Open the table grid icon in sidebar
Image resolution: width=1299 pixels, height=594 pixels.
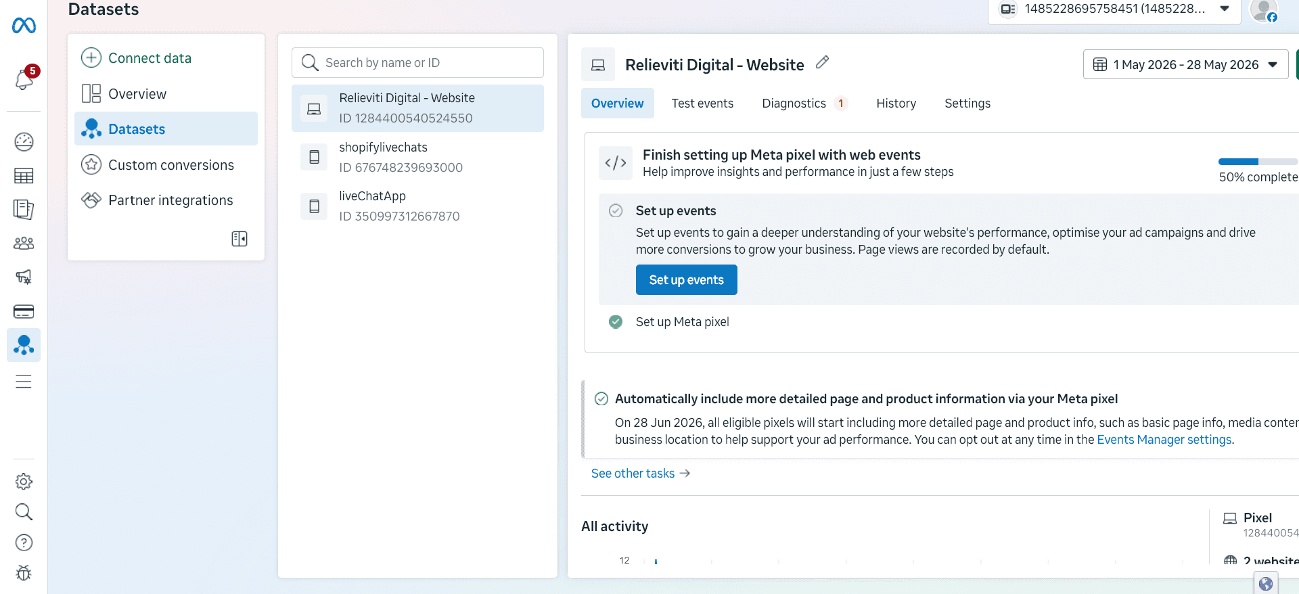[x=24, y=176]
